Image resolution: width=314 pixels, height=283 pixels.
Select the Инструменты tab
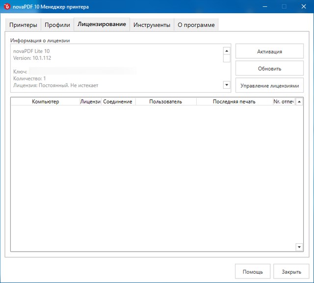point(152,25)
